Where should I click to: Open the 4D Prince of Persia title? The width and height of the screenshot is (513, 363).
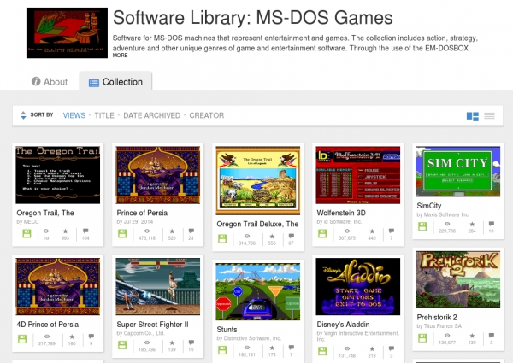[x=47, y=325]
